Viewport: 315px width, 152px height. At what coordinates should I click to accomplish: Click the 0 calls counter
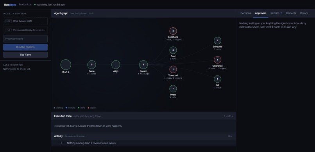(228, 116)
